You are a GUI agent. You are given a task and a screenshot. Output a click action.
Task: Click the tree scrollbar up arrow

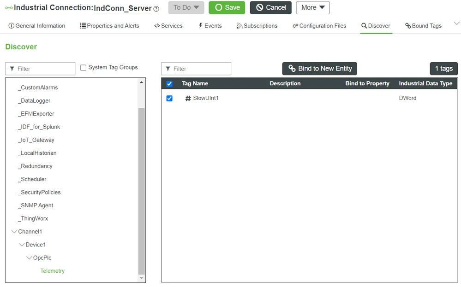[x=141, y=82]
